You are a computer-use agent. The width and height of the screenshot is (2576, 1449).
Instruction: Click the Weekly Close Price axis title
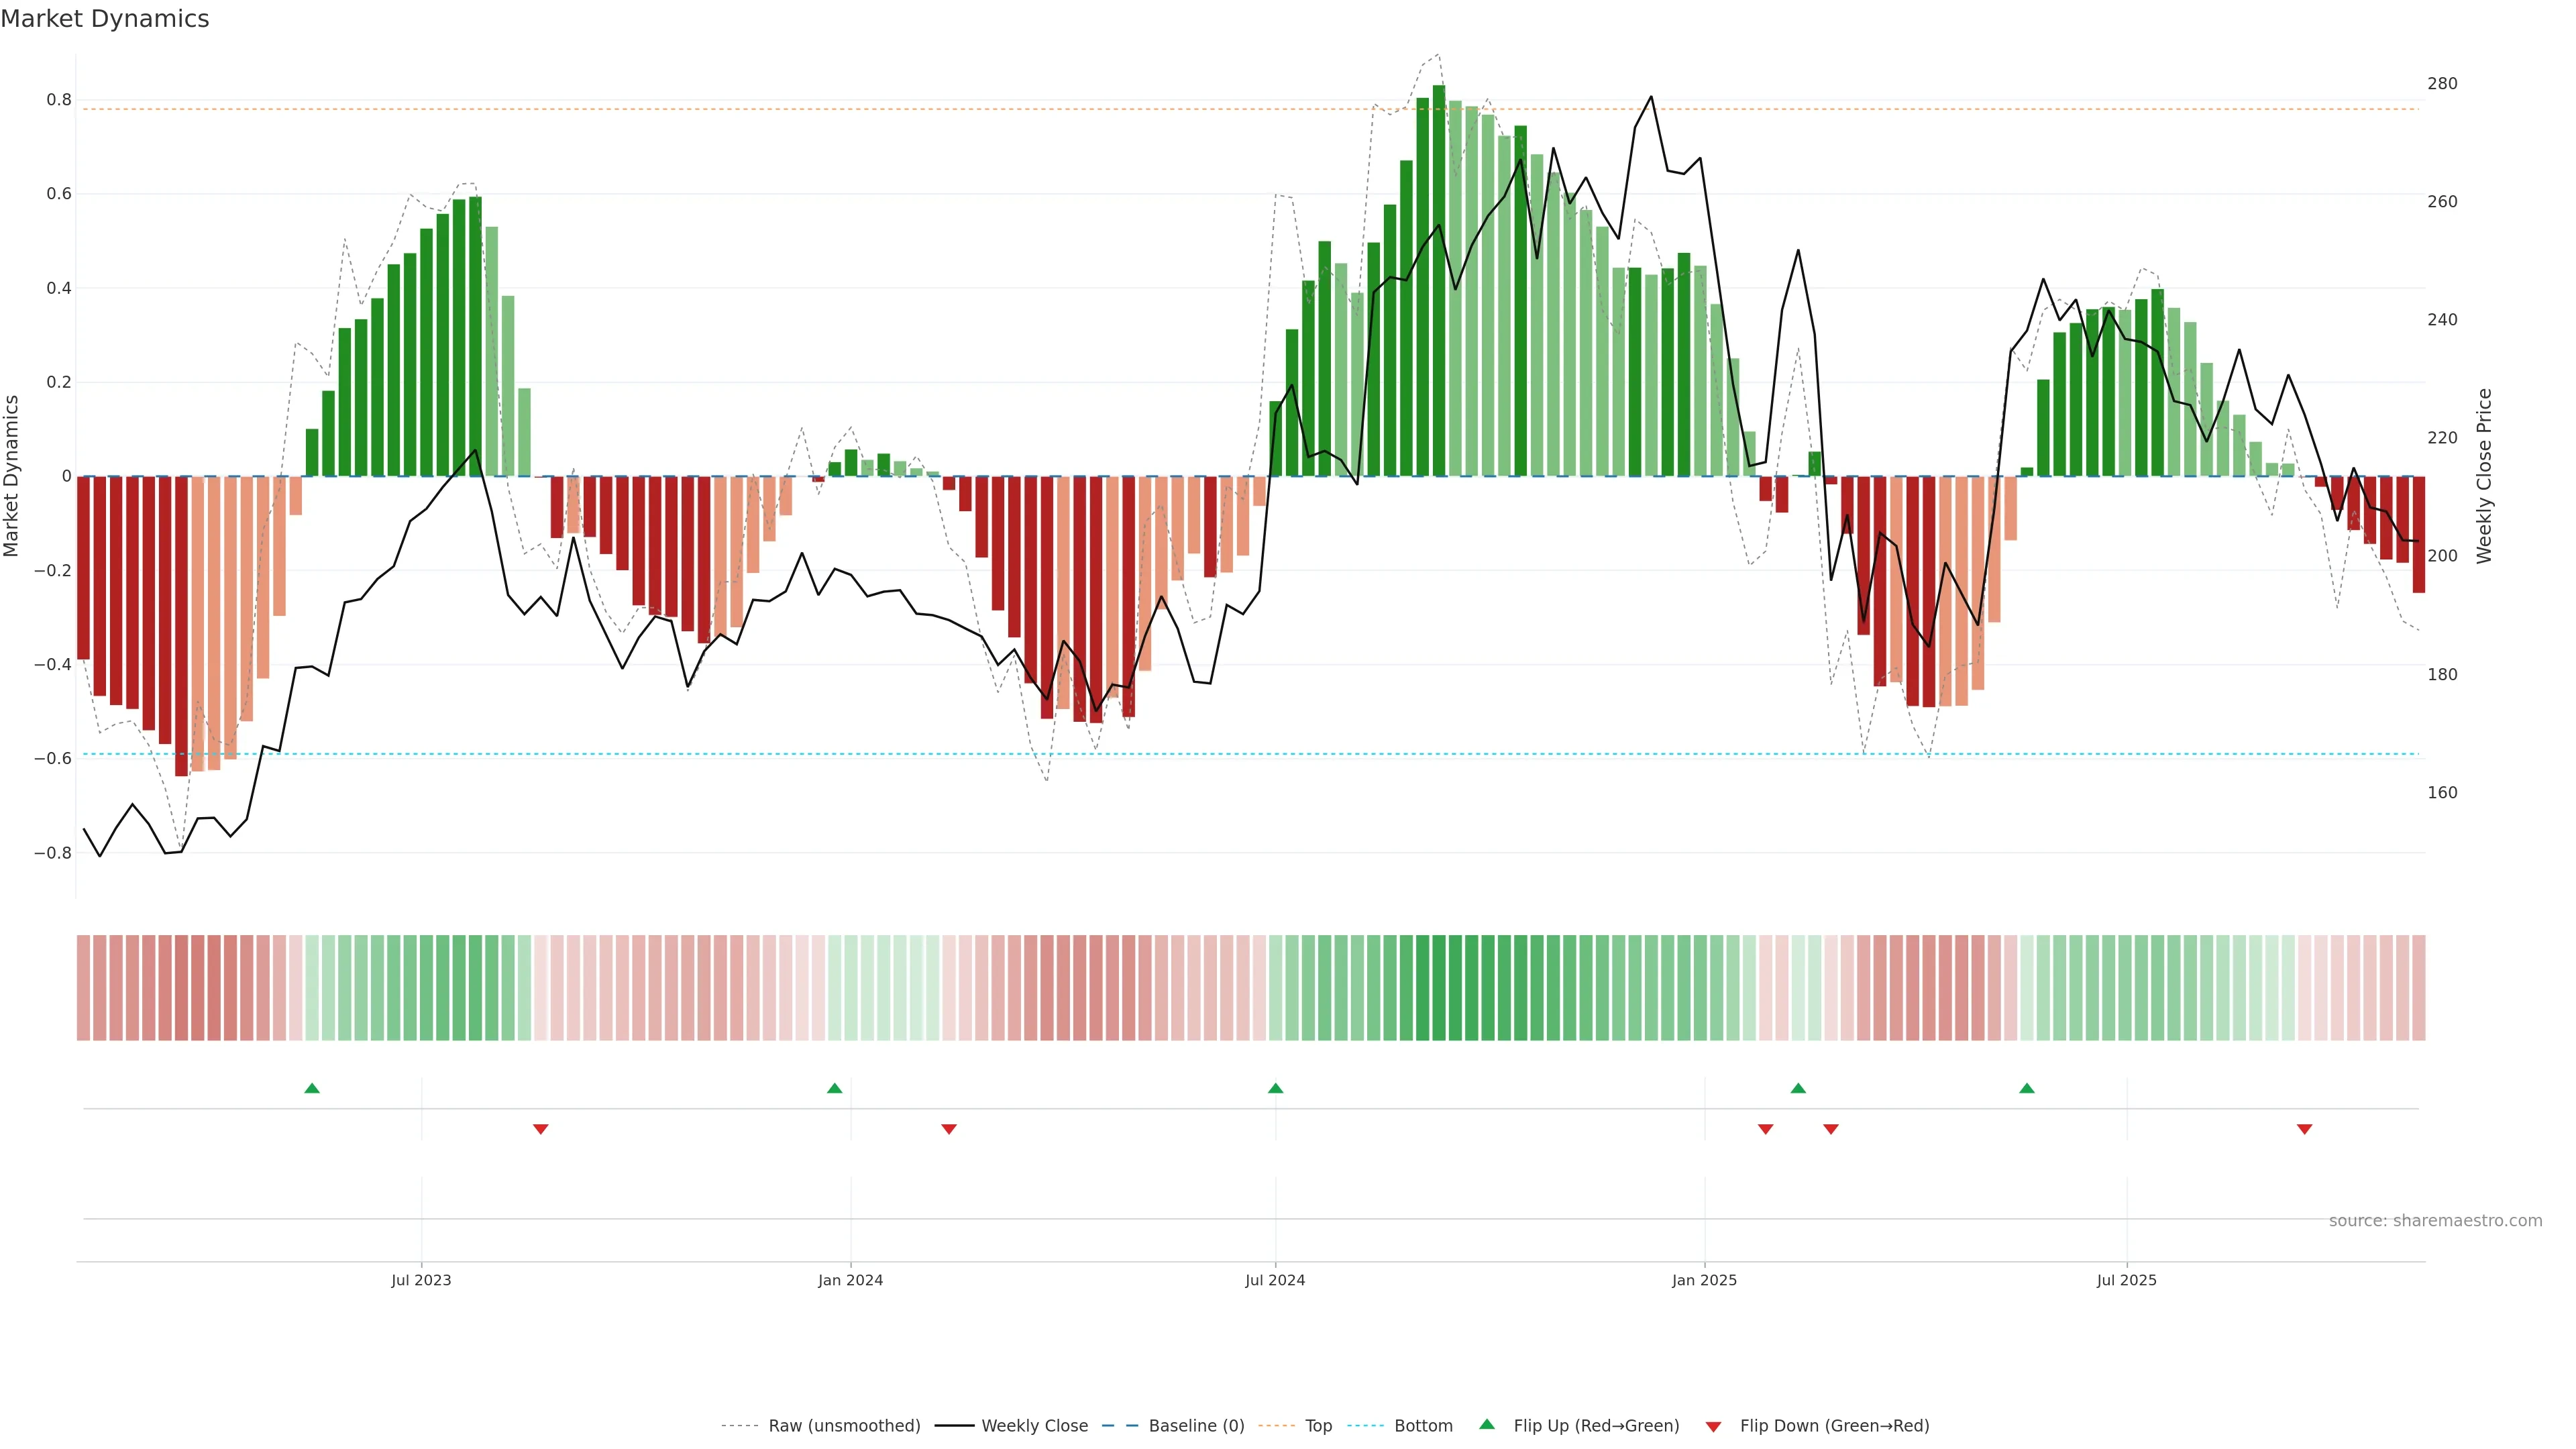[2484, 476]
